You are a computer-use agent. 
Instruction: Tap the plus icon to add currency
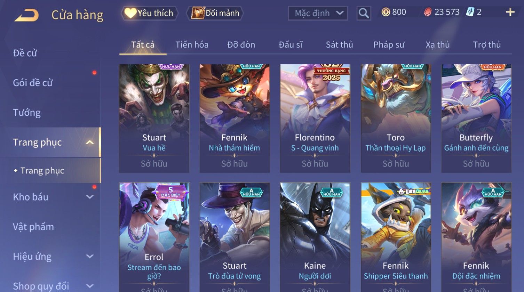510,13
